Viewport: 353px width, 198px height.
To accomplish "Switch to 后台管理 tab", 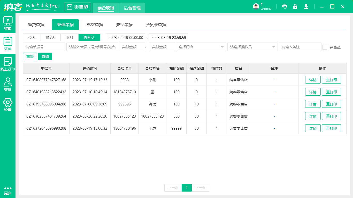I will coord(132,8).
